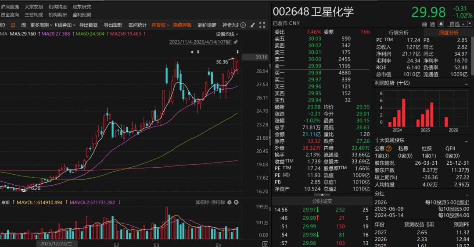
Task: Click the sun-like event marker above the candles
Action: (192, 52)
